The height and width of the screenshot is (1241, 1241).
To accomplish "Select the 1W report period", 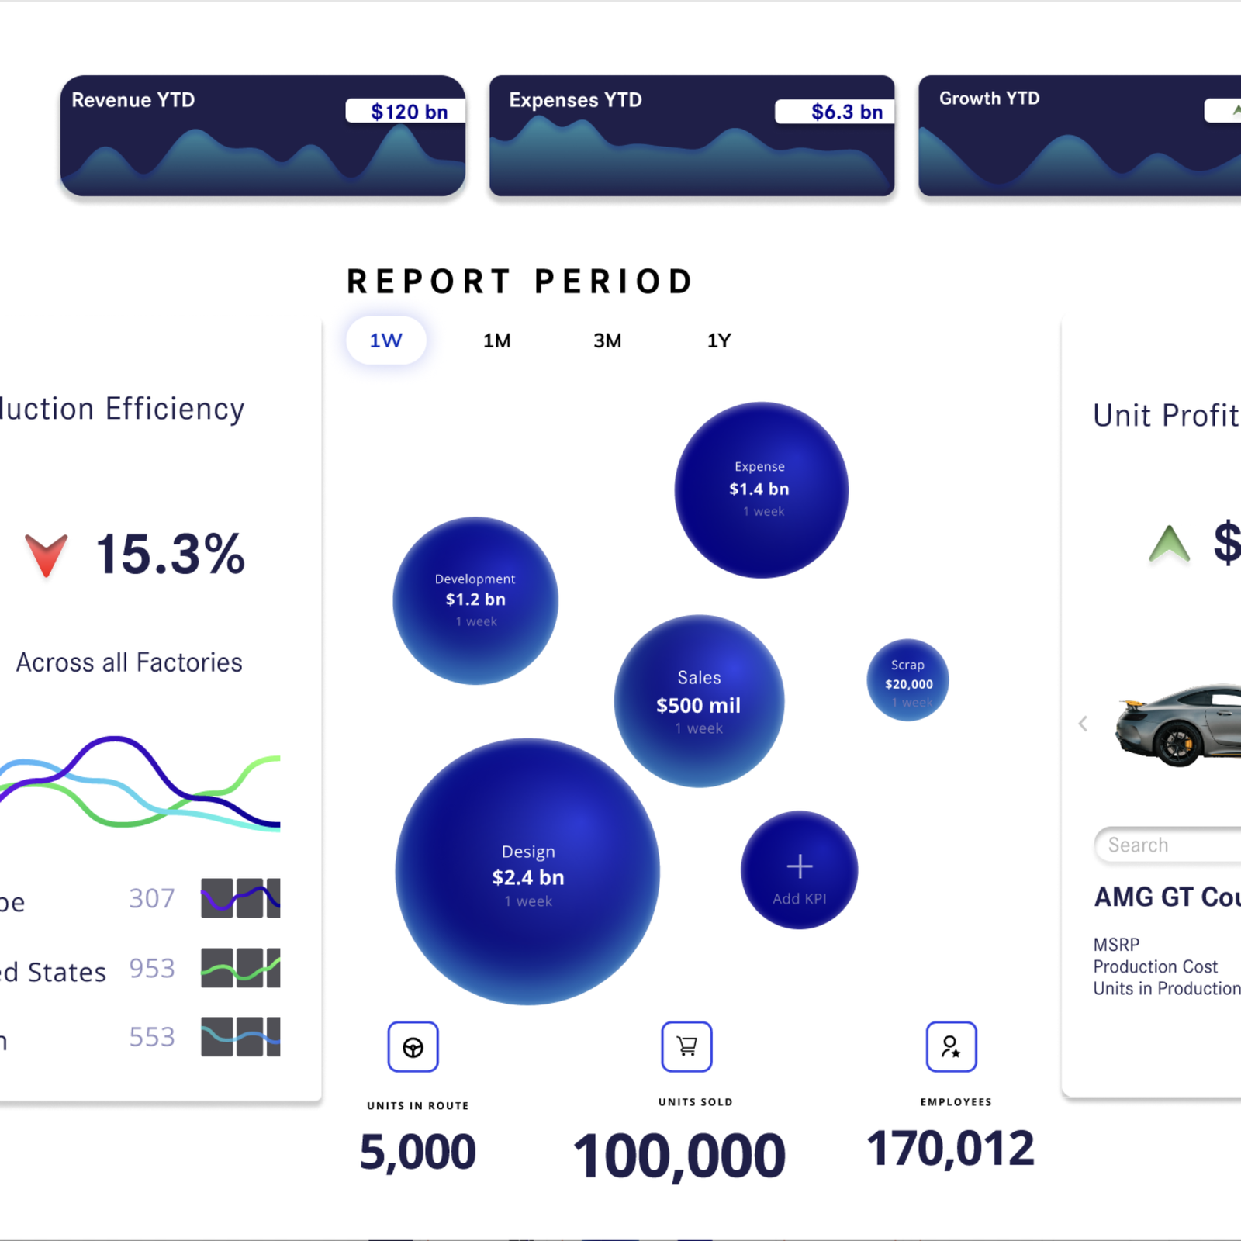I will click(385, 340).
